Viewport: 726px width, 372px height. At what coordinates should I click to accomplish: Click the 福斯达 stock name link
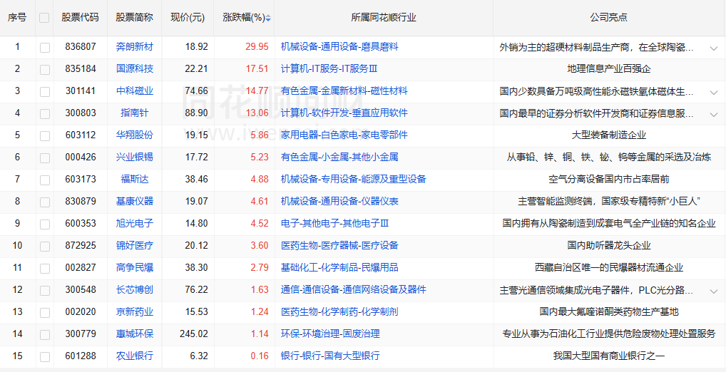tap(134, 179)
